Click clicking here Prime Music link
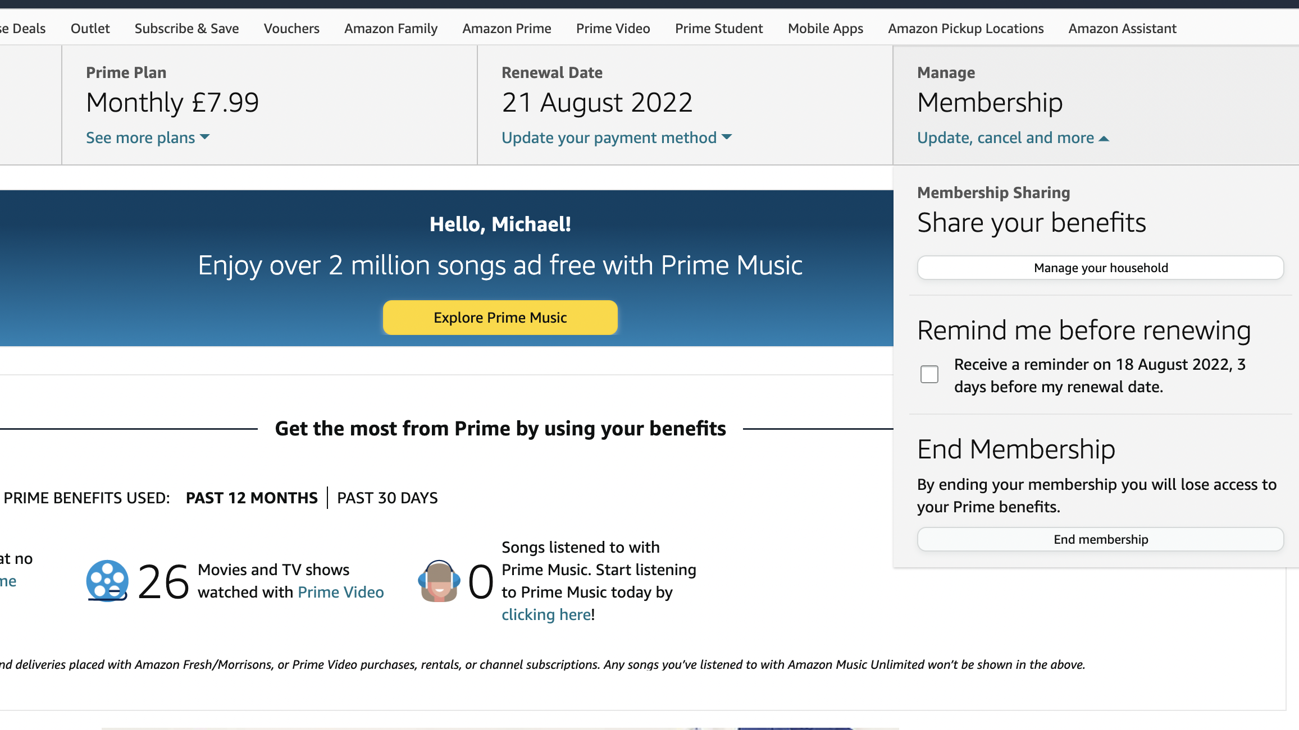Screen dimensions: 1299x730 (545, 613)
